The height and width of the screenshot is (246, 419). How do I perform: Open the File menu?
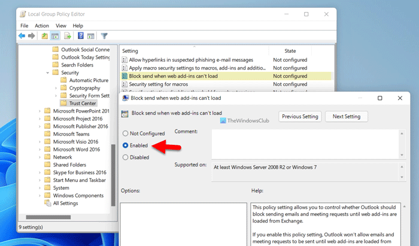click(25, 26)
